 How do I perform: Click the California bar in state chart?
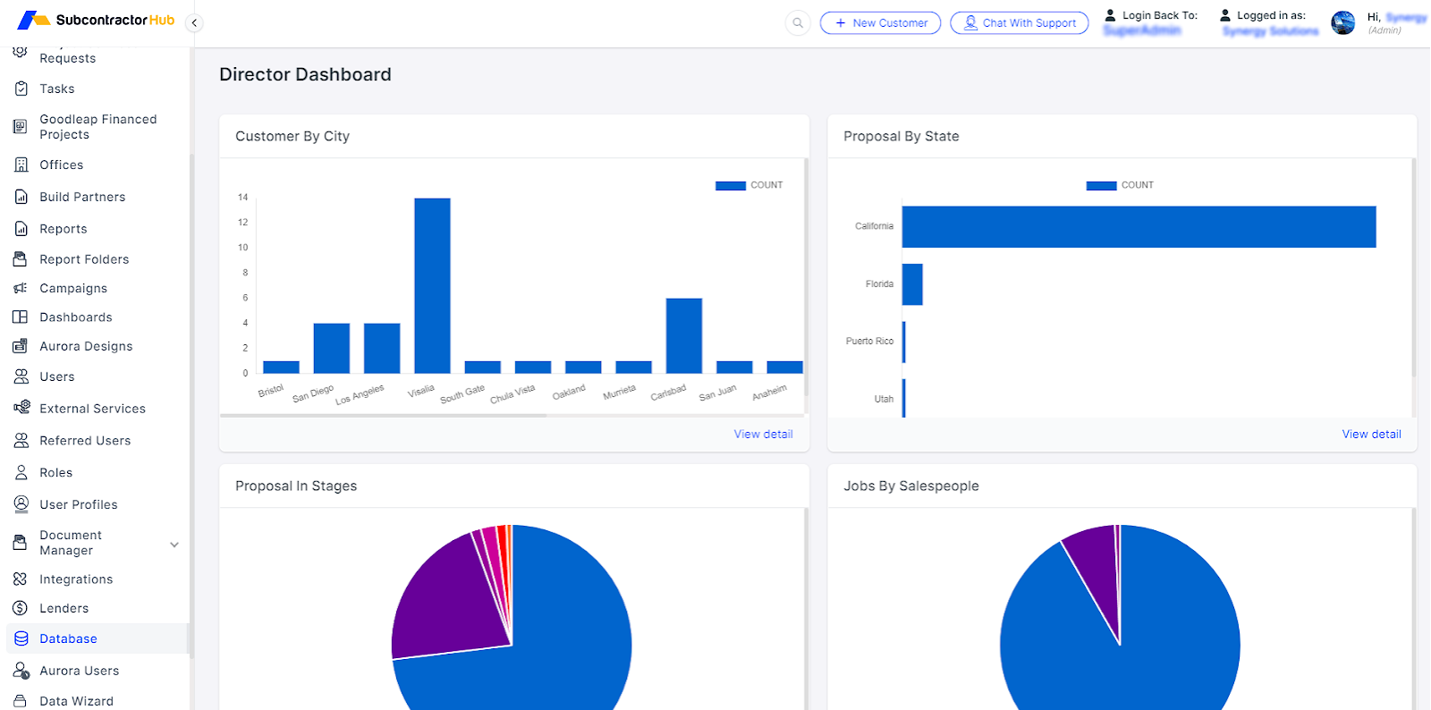(1139, 227)
